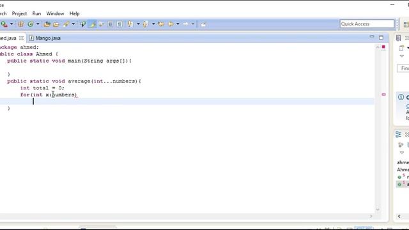Click the New Java Package icon
The height and width of the screenshot is (230, 409).
point(21,24)
